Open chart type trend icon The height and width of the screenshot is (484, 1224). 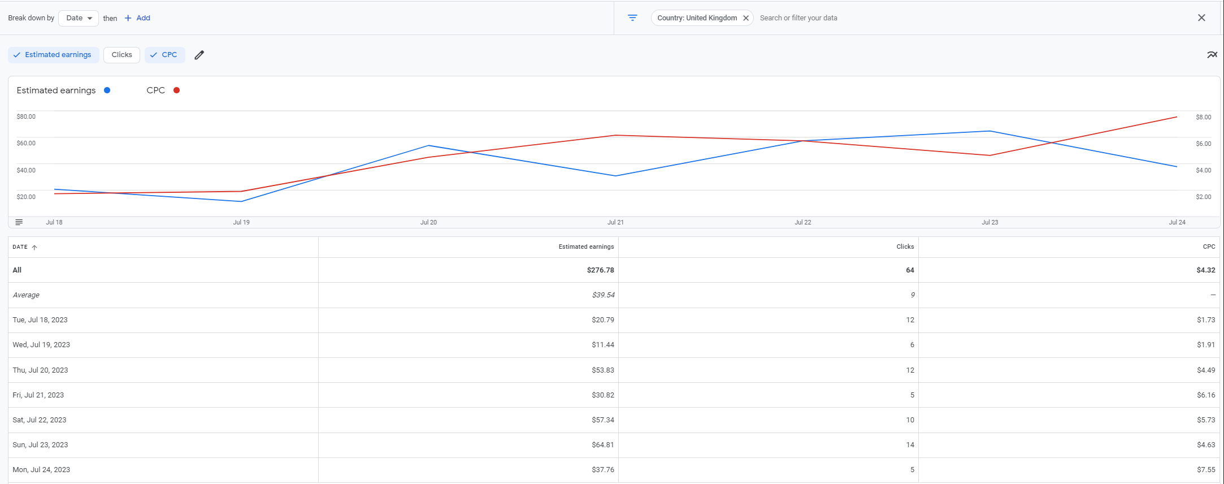(x=1212, y=55)
